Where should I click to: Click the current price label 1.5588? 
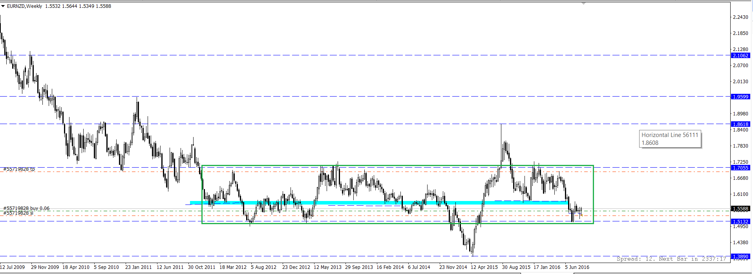coord(740,209)
